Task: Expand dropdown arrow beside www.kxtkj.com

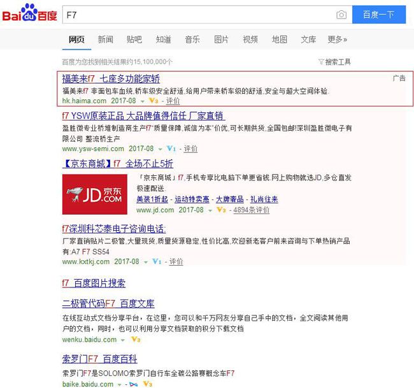Action: tap(145, 263)
